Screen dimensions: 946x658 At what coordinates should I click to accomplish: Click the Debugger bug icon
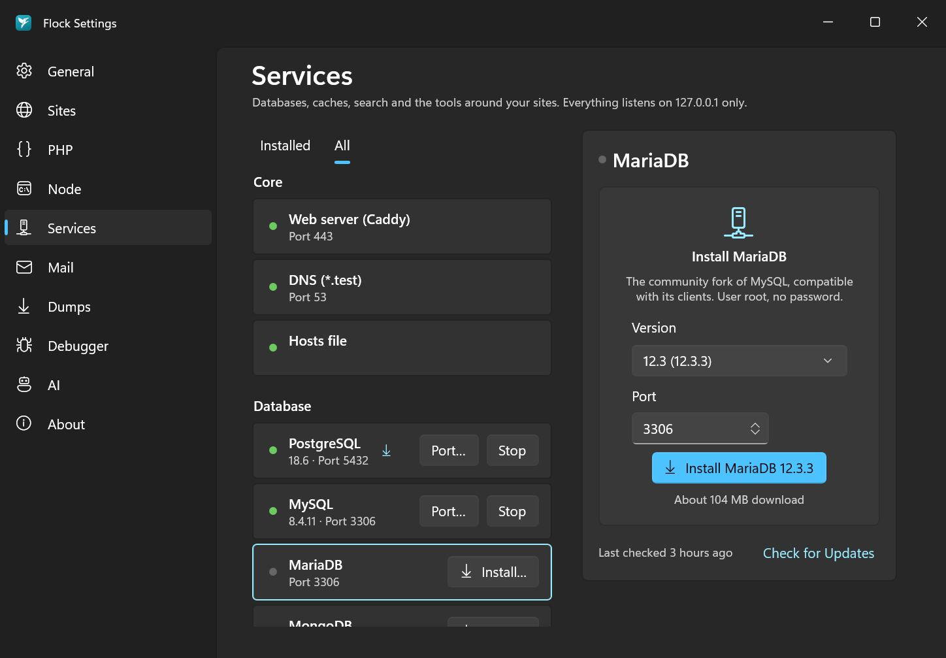point(24,346)
